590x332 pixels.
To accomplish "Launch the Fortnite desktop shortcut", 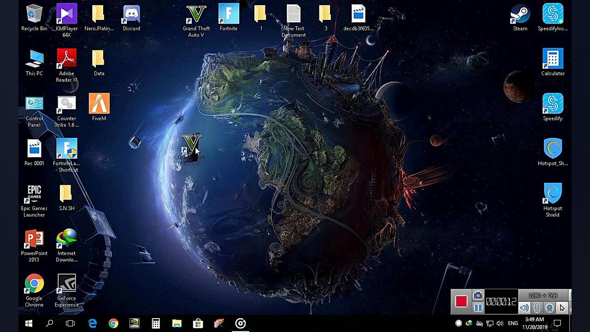I will click(229, 18).
